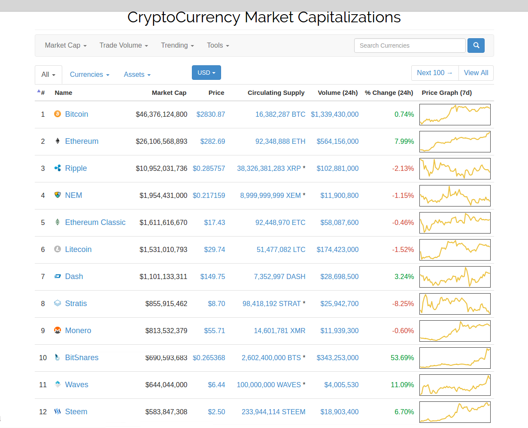Image resolution: width=528 pixels, height=428 pixels.
Task: Click the Waves logo icon
Action: tap(58, 385)
